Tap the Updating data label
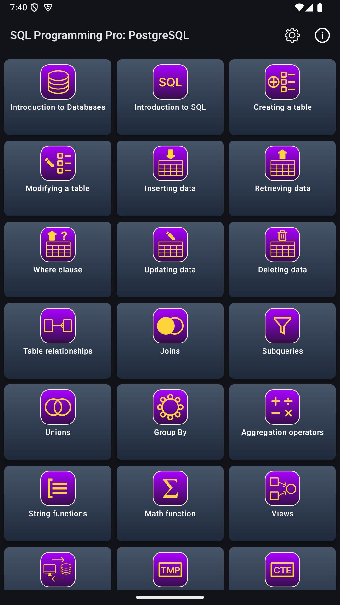This screenshot has width=340, height=605. [x=170, y=270]
